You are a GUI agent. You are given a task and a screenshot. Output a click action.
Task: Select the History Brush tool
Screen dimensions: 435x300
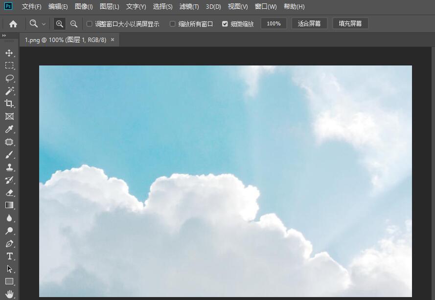[9, 180]
